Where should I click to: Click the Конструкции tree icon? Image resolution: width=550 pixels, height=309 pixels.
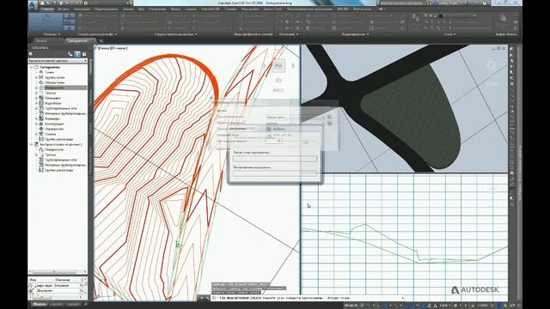point(41,124)
